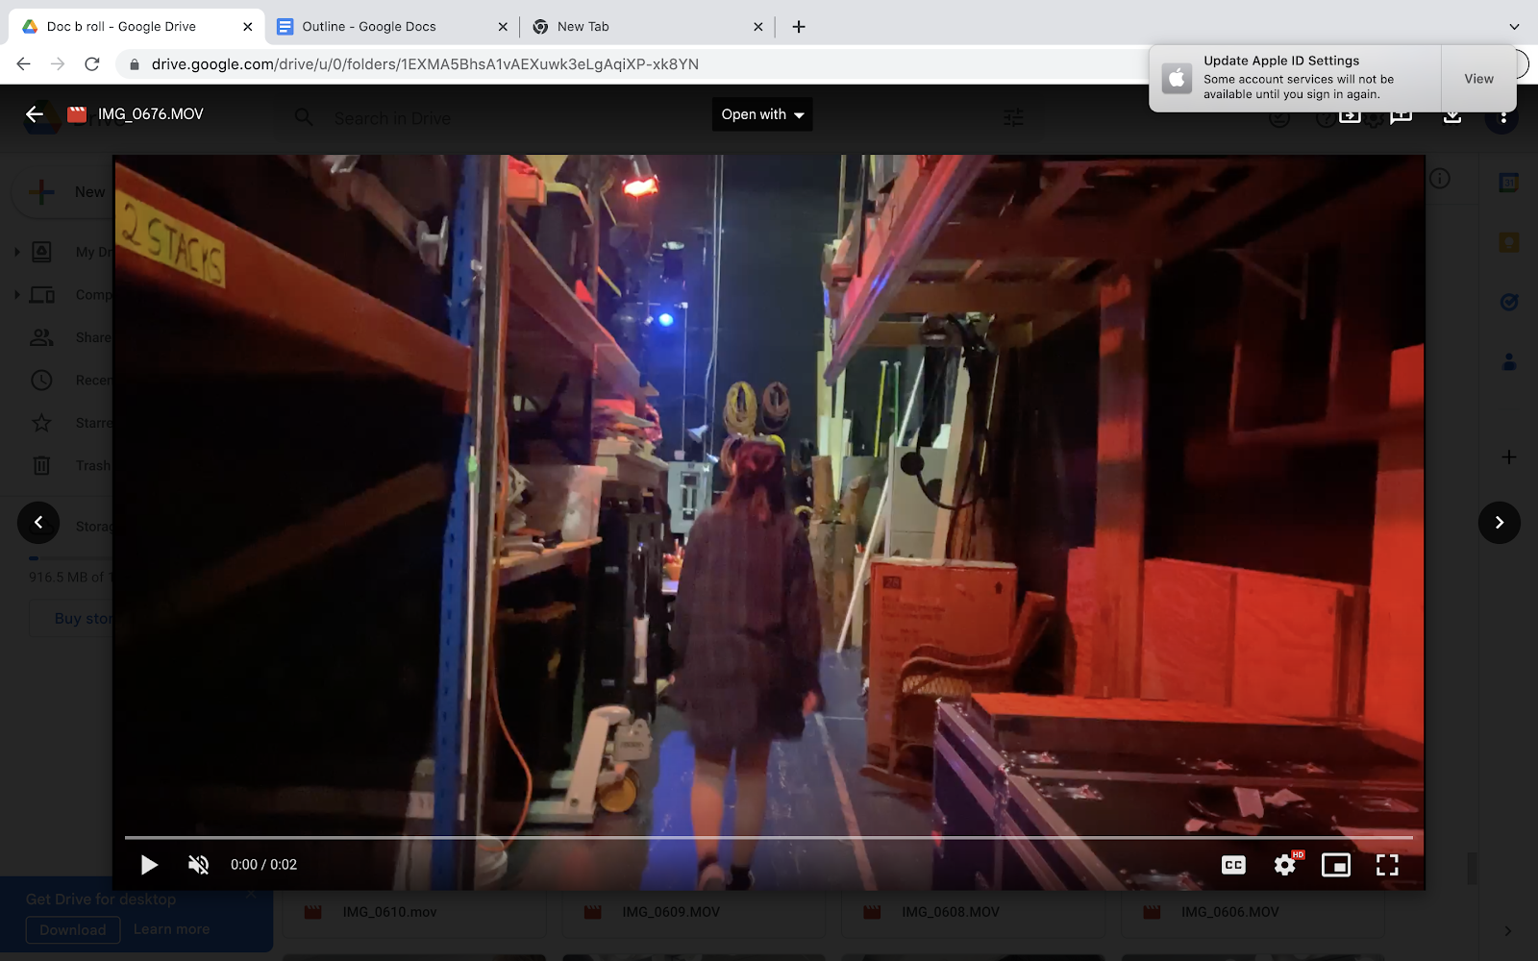
Task: Open the Update Apple ID Settings notification
Action: pyautogui.click(x=1295, y=78)
